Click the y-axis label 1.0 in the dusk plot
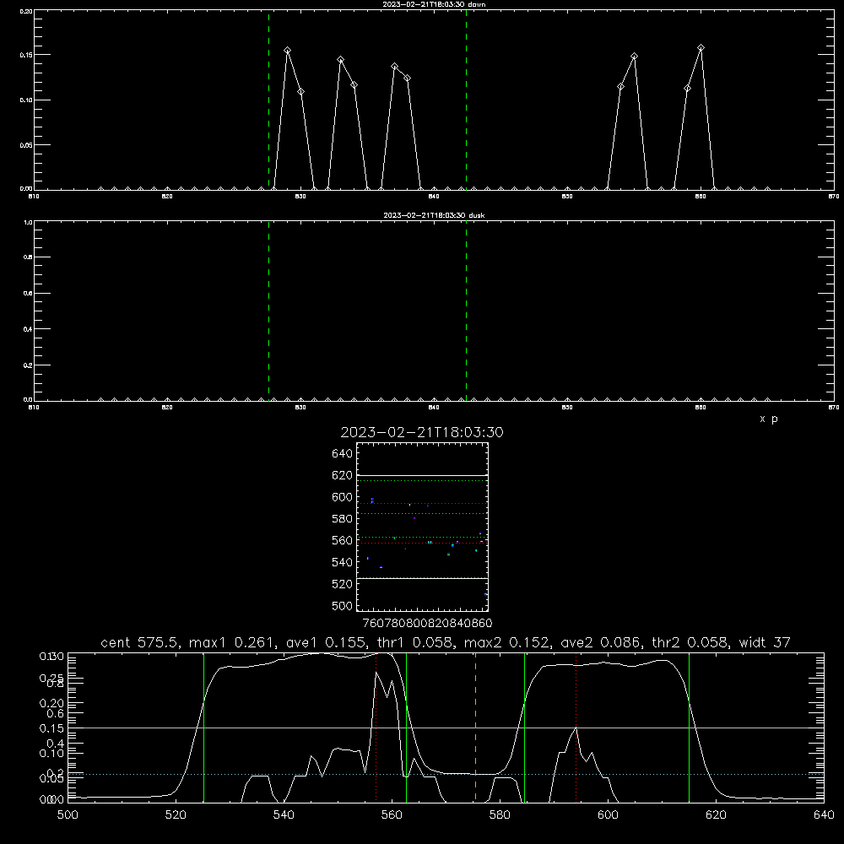Screen dimensions: 844x844 point(28,222)
